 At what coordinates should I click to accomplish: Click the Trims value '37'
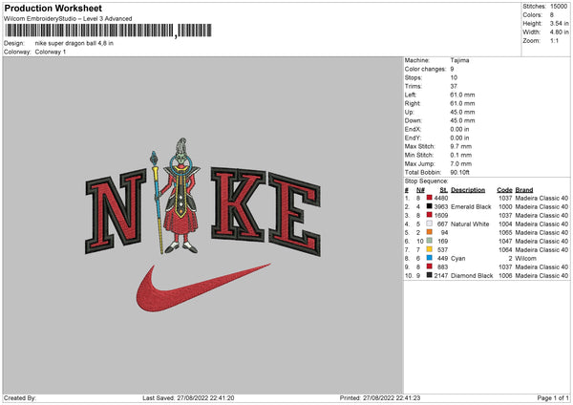[x=454, y=86]
